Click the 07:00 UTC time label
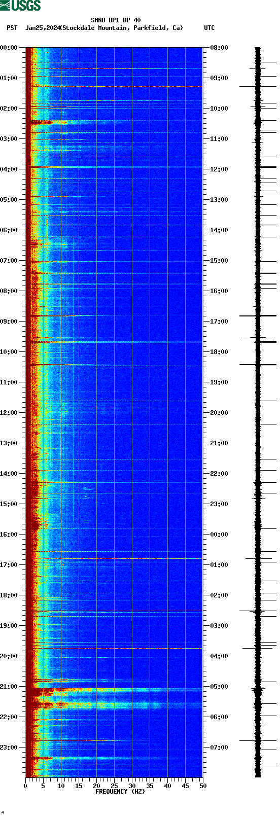The height and width of the screenshot is (818, 280). (x=219, y=748)
